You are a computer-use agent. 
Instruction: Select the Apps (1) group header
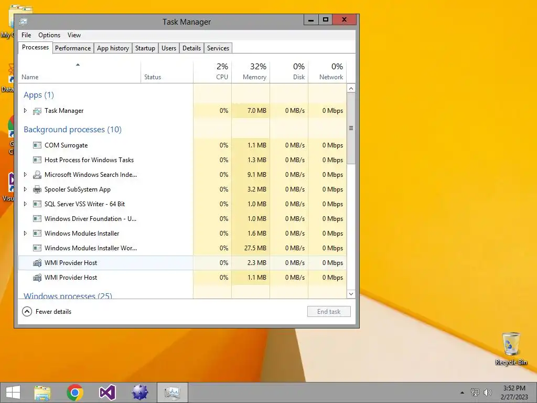coord(39,95)
